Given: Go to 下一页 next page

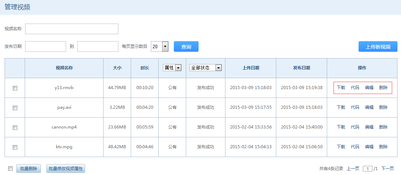Looking at the screenshot, I should [388, 169].
